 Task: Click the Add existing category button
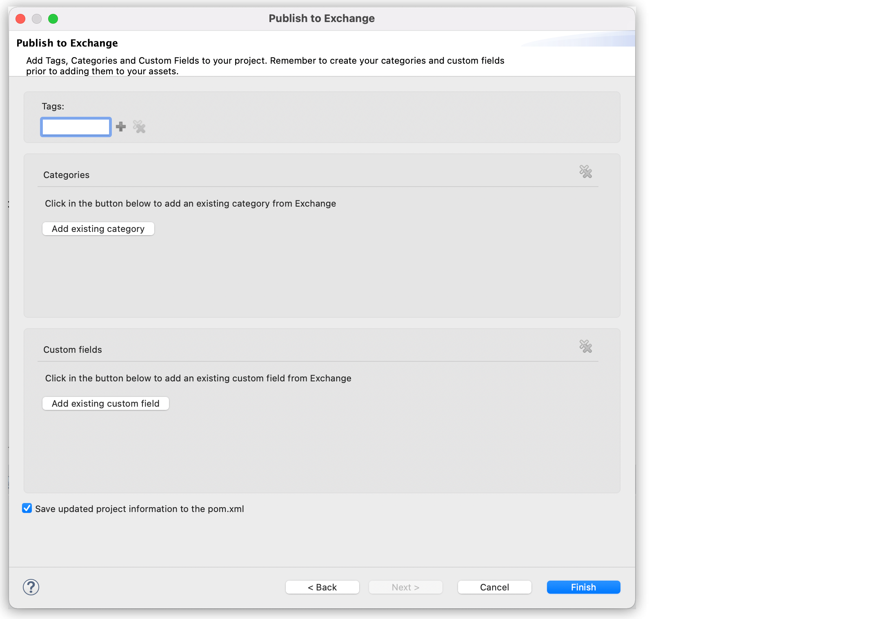98,229
